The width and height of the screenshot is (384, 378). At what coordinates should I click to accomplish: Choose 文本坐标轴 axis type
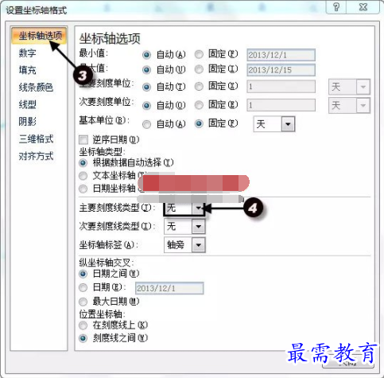click(x=83, y=176)
